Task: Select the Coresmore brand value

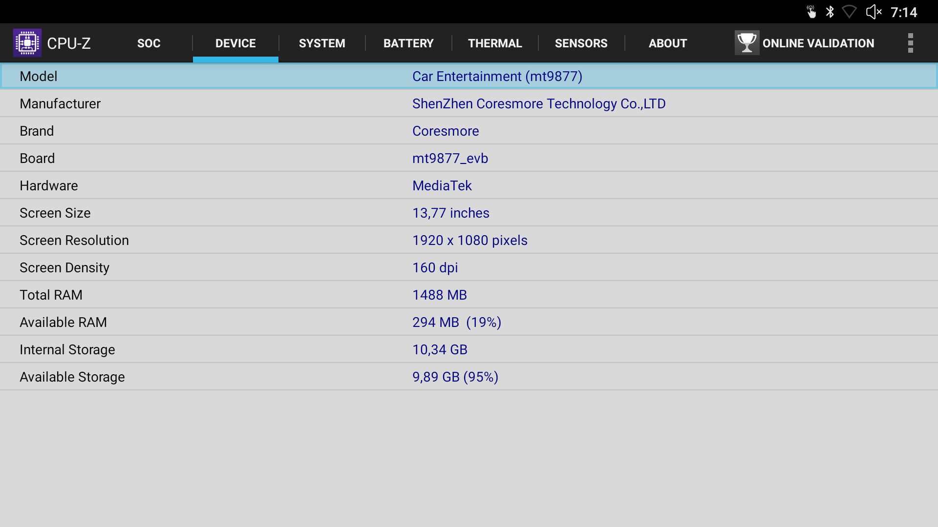Action: 446,131
